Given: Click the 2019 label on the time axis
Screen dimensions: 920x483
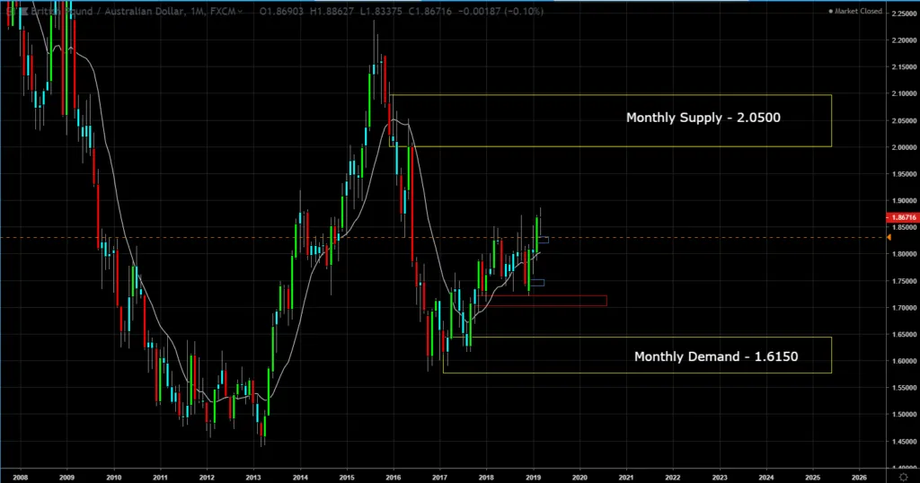Looking at the screenshot, I should (x=533, y=477).
